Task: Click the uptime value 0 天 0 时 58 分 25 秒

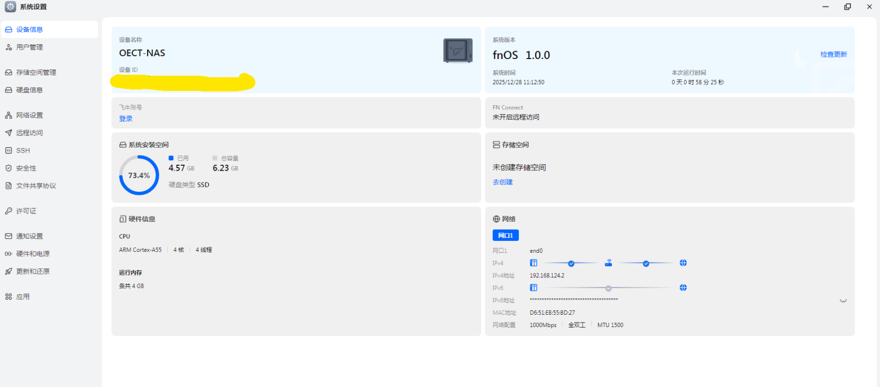Action: (x=698, y=83)
